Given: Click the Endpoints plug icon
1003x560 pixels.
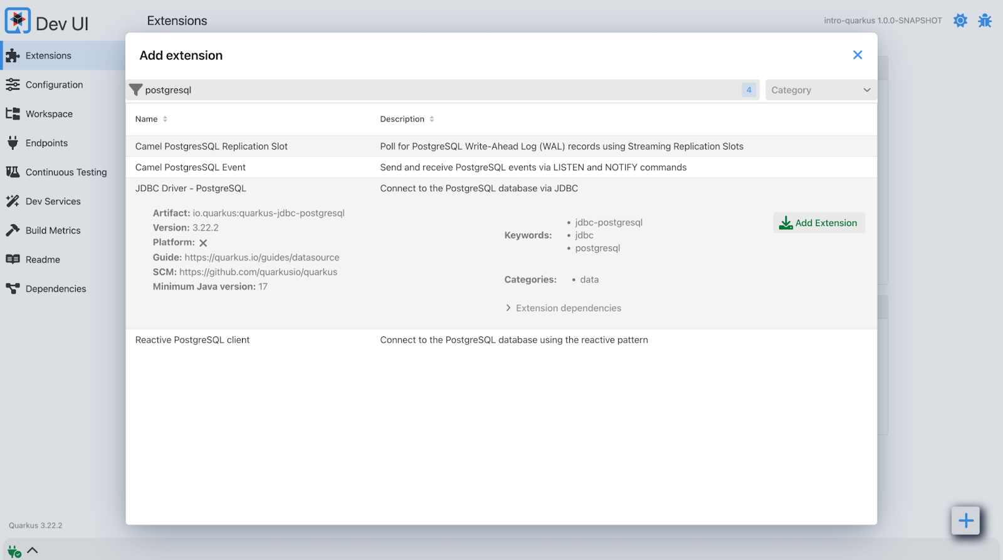Looking at the screenshot, I should point(13,143).
